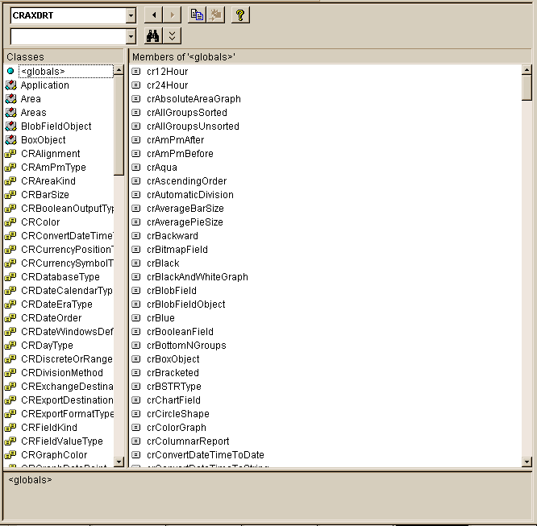The image size is (537, 526).
Task: Select the crAqua constant icon
Action: (136, 168)
